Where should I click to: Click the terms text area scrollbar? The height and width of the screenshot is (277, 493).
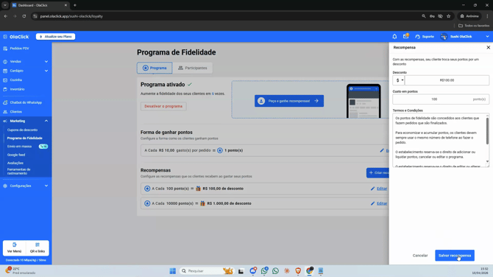coord(487,130)
